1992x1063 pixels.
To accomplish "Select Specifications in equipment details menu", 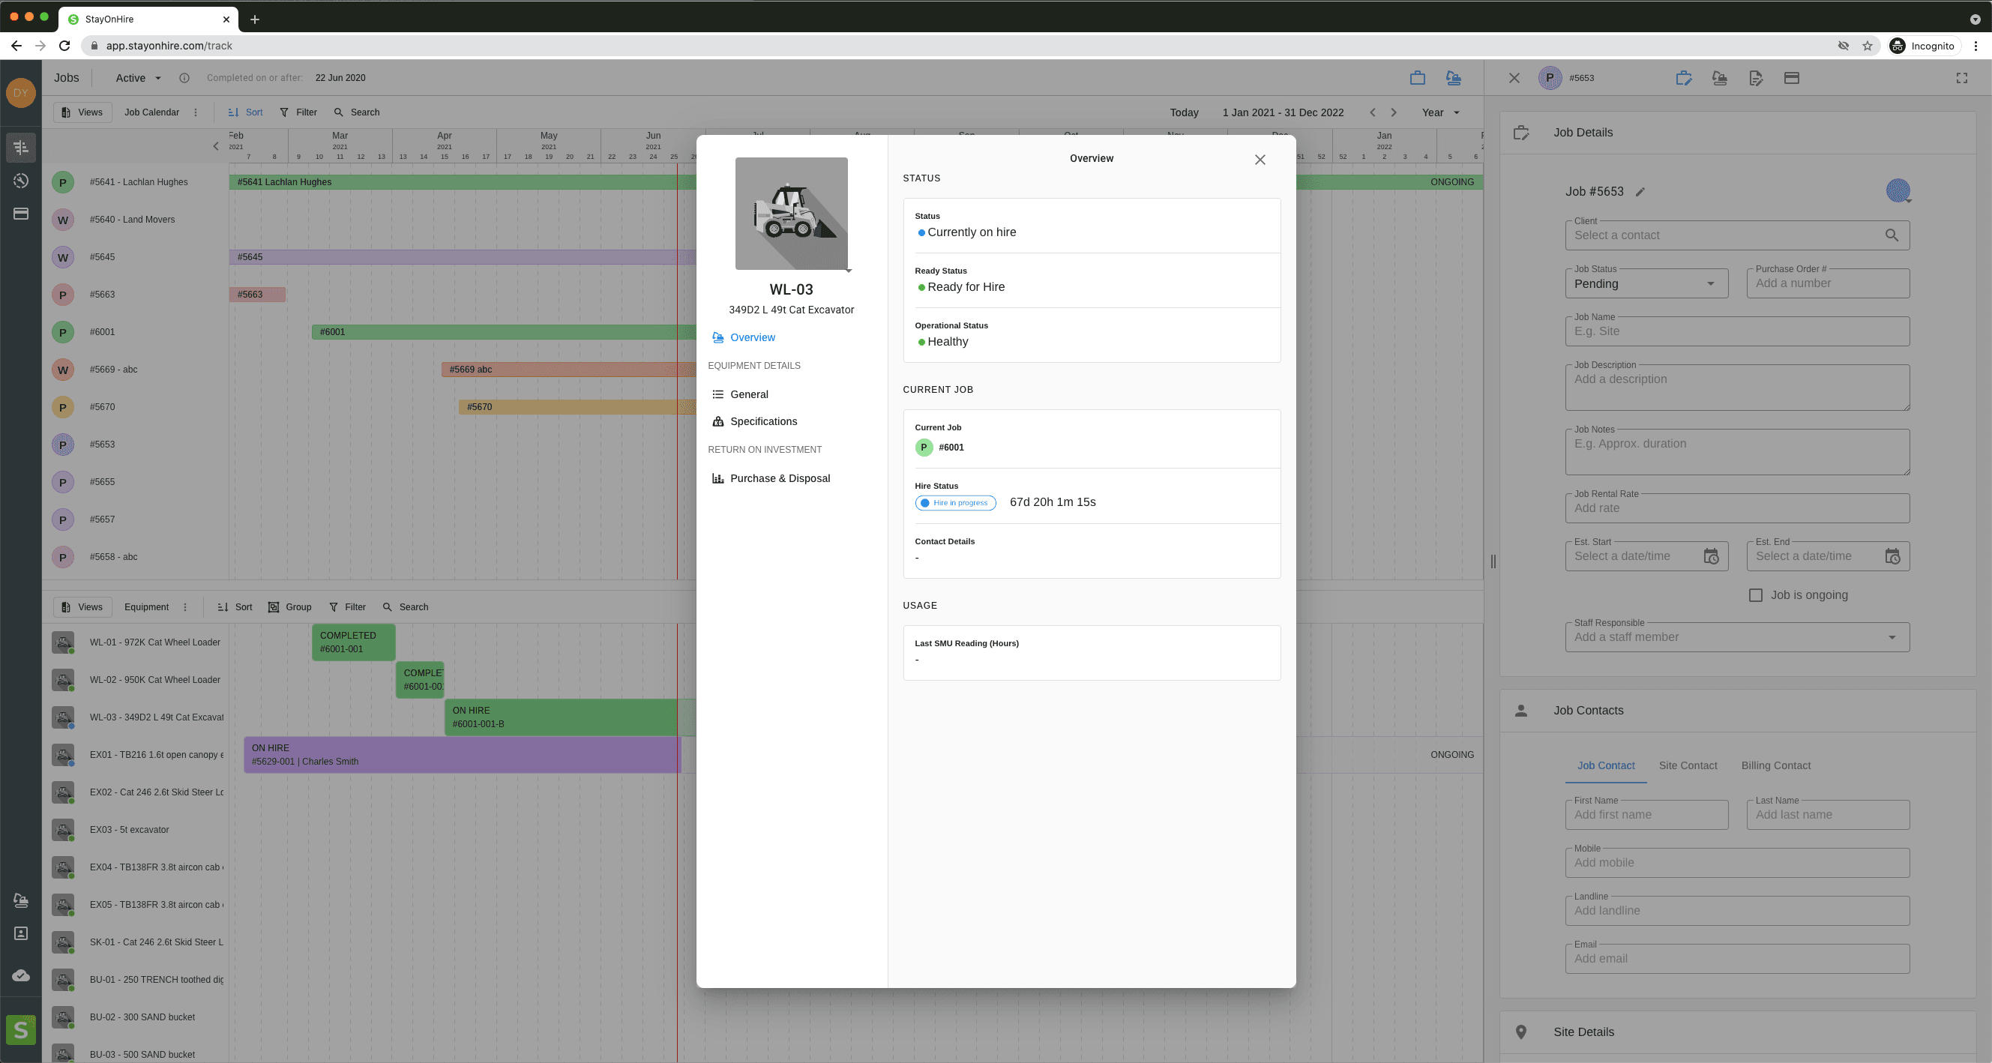I will point(762,421).
